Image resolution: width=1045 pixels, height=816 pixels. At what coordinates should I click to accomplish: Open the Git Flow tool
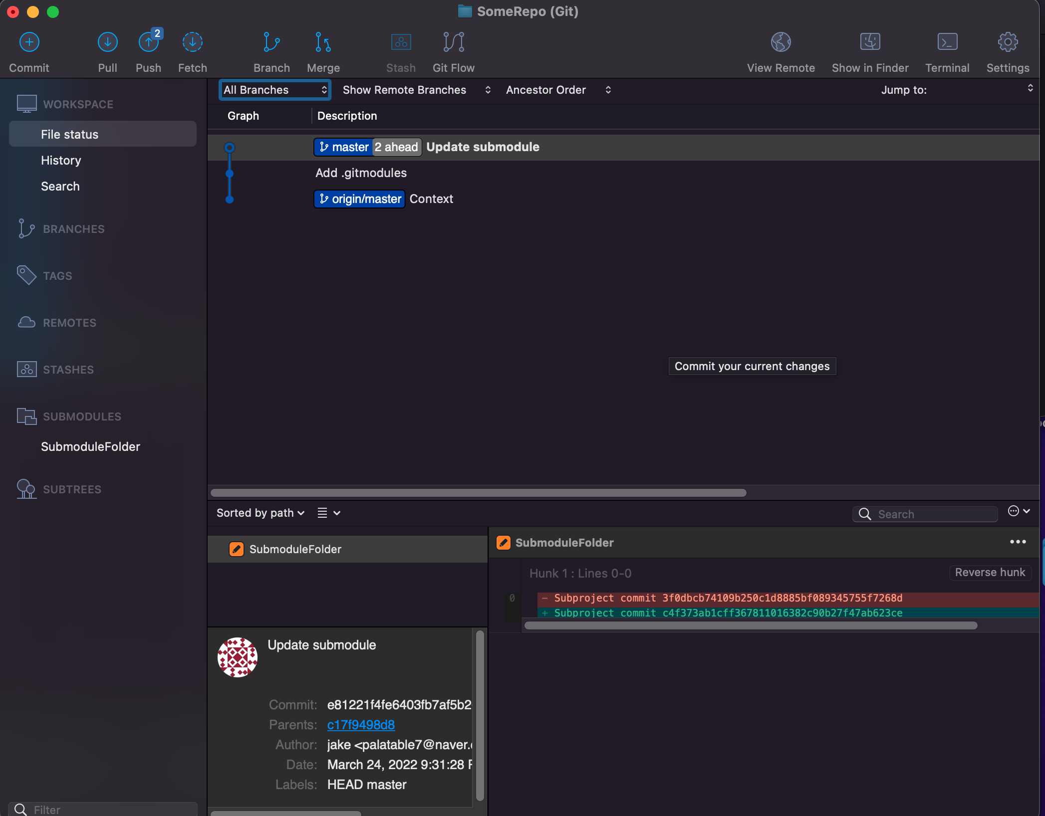[x=453, y=42]
